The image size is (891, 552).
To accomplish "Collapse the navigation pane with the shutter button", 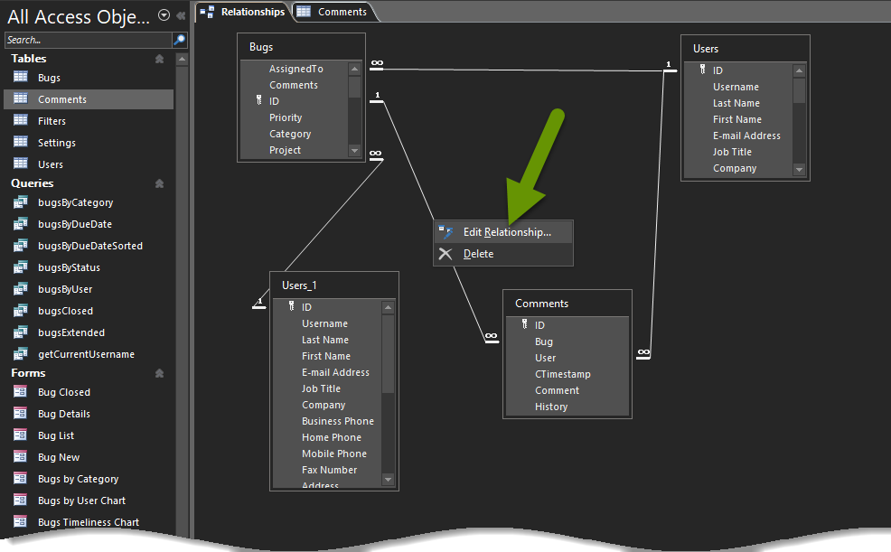I will [x=179, y=14].
